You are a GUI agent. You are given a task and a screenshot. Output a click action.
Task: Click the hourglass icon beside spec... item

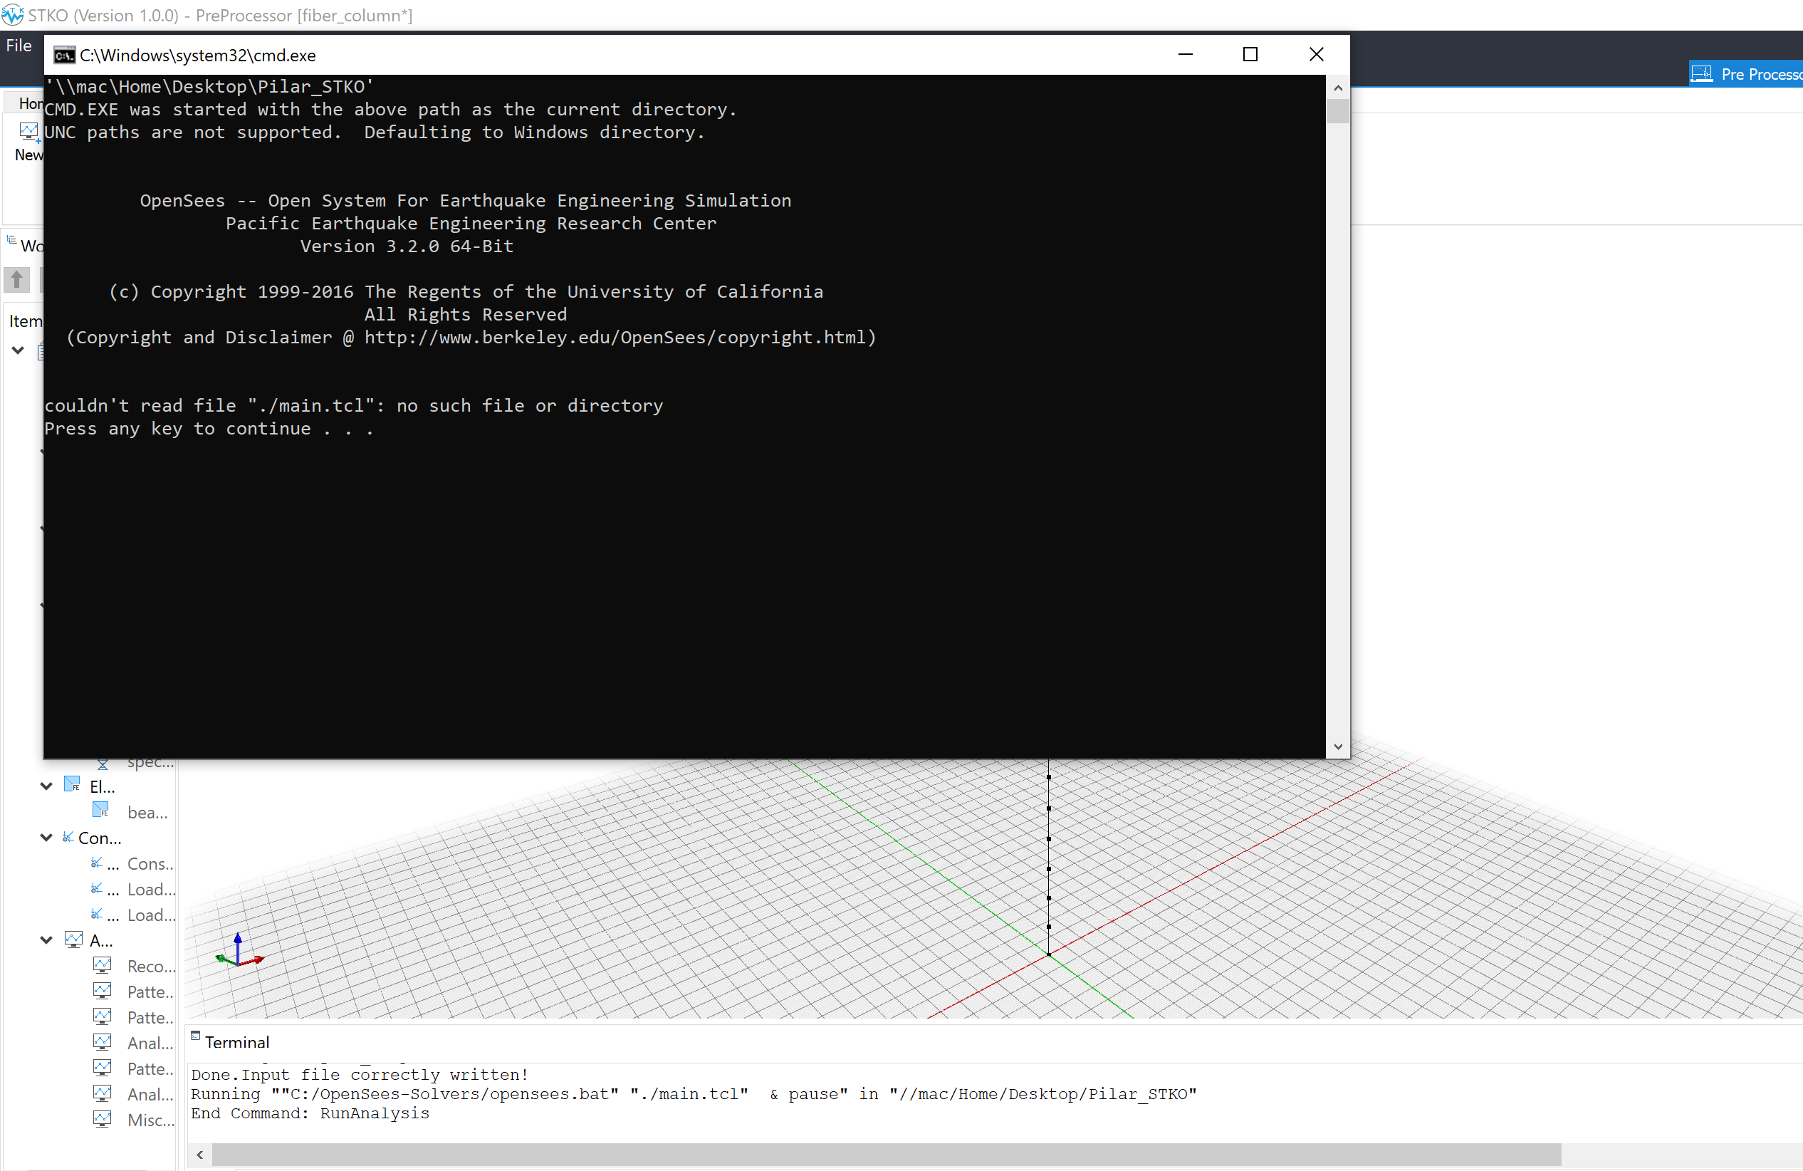pos(103,764)
